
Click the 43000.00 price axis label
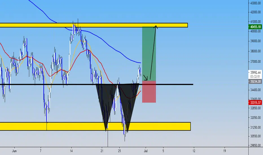click(255, 3)
